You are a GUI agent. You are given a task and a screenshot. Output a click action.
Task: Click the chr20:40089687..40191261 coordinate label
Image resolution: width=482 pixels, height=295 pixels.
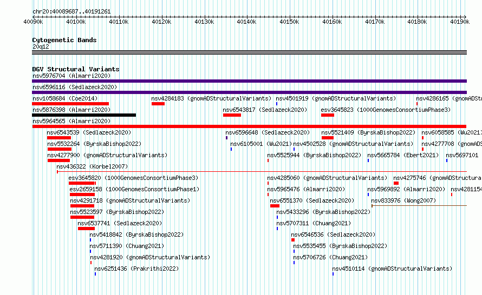[x=71, y=11]
